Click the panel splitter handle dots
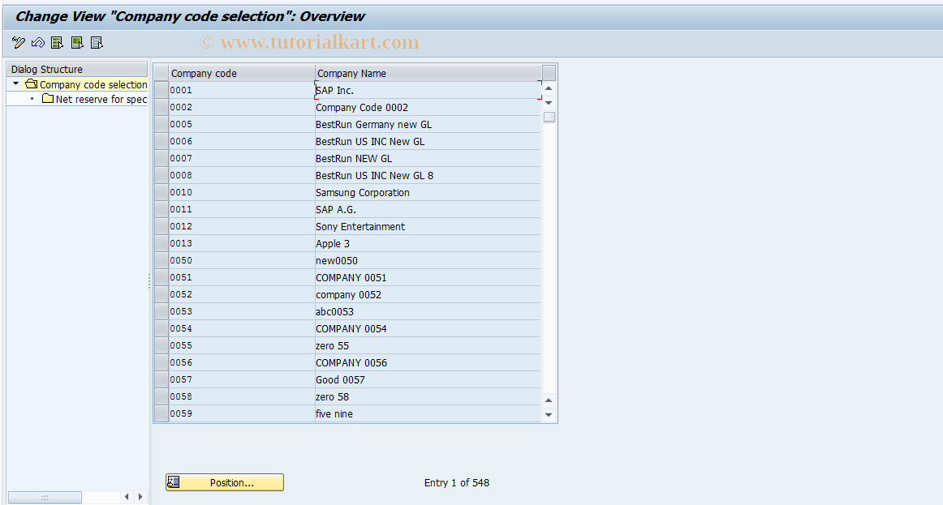 click(x=149, y=281)
